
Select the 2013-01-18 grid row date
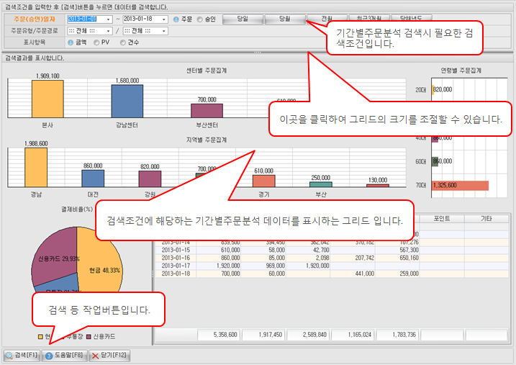tap(176, 274)
